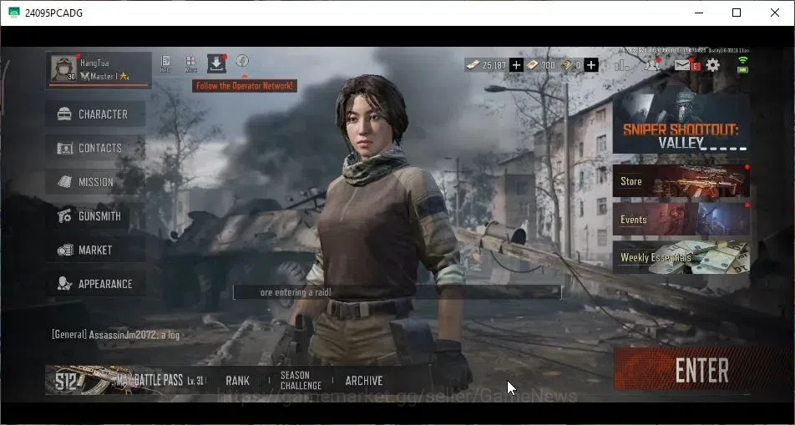Open the GUNSMITH menu
Image resolution: width=795 pixels, height=425 pixels.
click(x=95, y=216)
